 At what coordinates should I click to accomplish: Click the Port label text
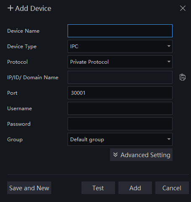(12, 93)
